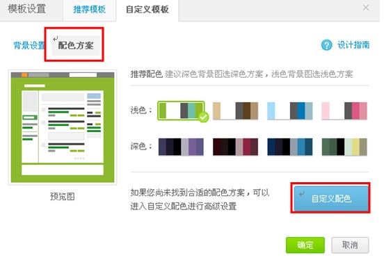Open the 配色方案 sub-tab
Screen dimensions: 384x258
tap(76, 45)
